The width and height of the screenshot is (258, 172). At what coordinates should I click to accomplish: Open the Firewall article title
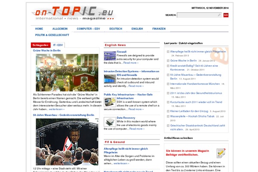pos(121,52)
